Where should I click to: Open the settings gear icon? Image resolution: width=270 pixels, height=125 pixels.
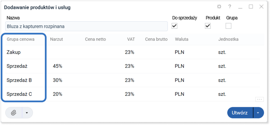tap(219, 7)
